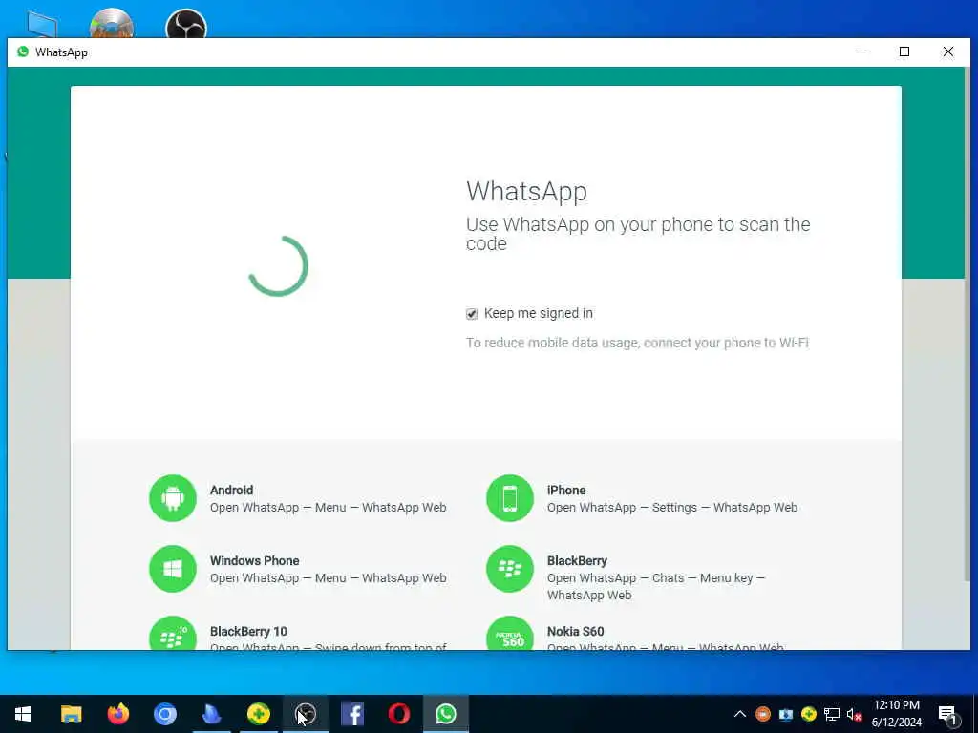Open the blue sail-shaped taskbar app
978x733 pixels.
tap(211, 714)
